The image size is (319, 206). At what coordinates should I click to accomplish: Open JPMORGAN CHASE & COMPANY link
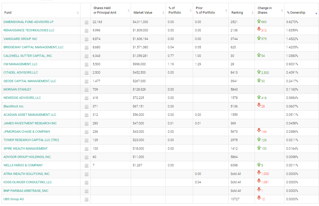coord(27,132)
